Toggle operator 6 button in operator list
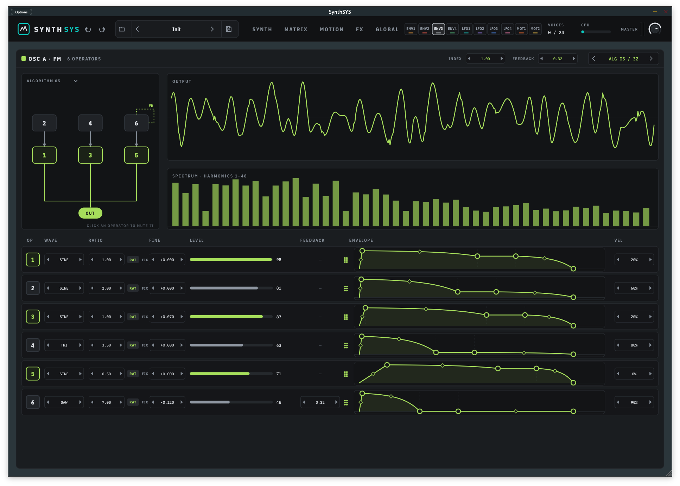The width and height of the screenshot is (680, 486). (33, 402)
